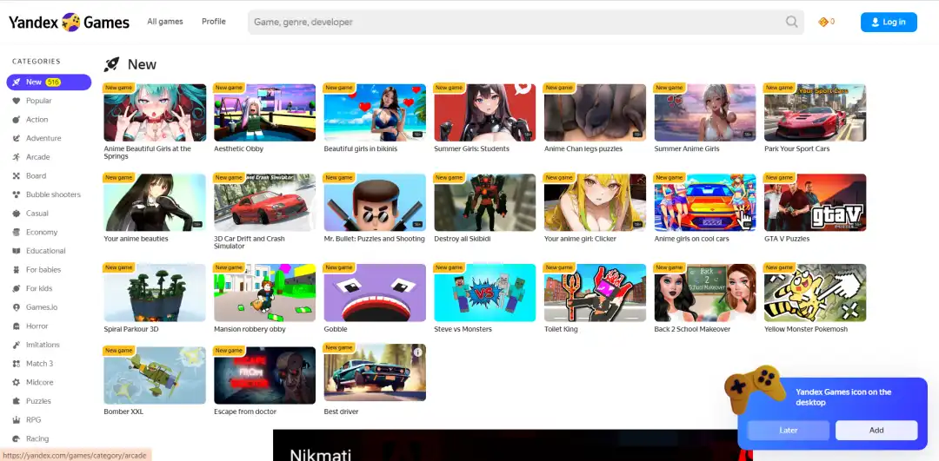Click the Racing category label
This screenshot has height=461, width=939.
tap(37, 439)
